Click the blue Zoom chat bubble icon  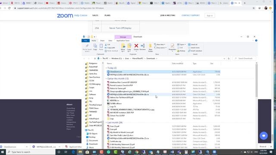263,136
